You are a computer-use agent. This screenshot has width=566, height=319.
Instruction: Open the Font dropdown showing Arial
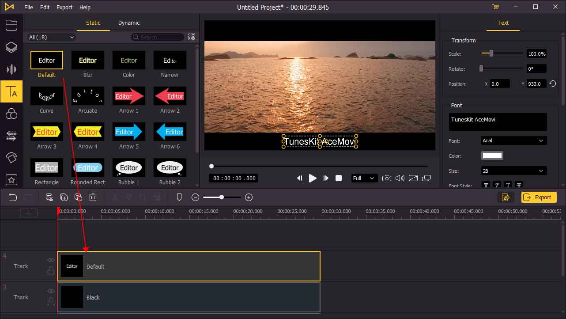(513, 141)
